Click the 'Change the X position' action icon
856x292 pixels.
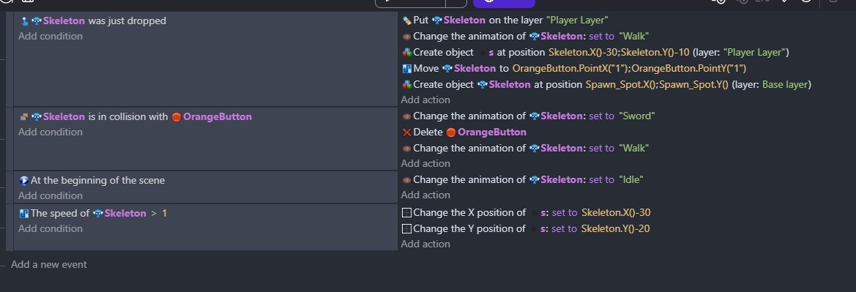pos(406,213)
